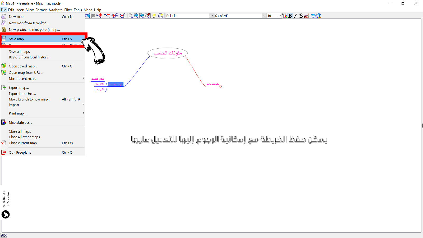Click the Strikethrough toolbar icon

click(x=301, y=16)
